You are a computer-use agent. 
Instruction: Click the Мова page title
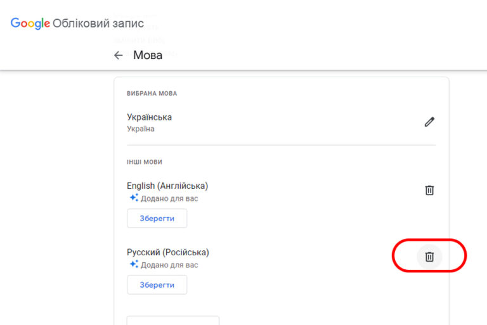pyautogui.click(x=148, y=55)
